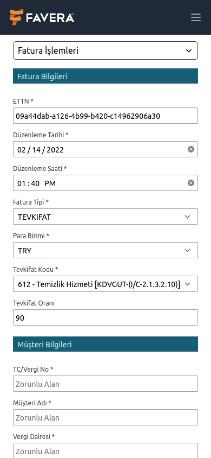Open the Fatura Tipi dropdown
Image resolution: width=211 pixels, height=458 pixels.
point(105,217)
